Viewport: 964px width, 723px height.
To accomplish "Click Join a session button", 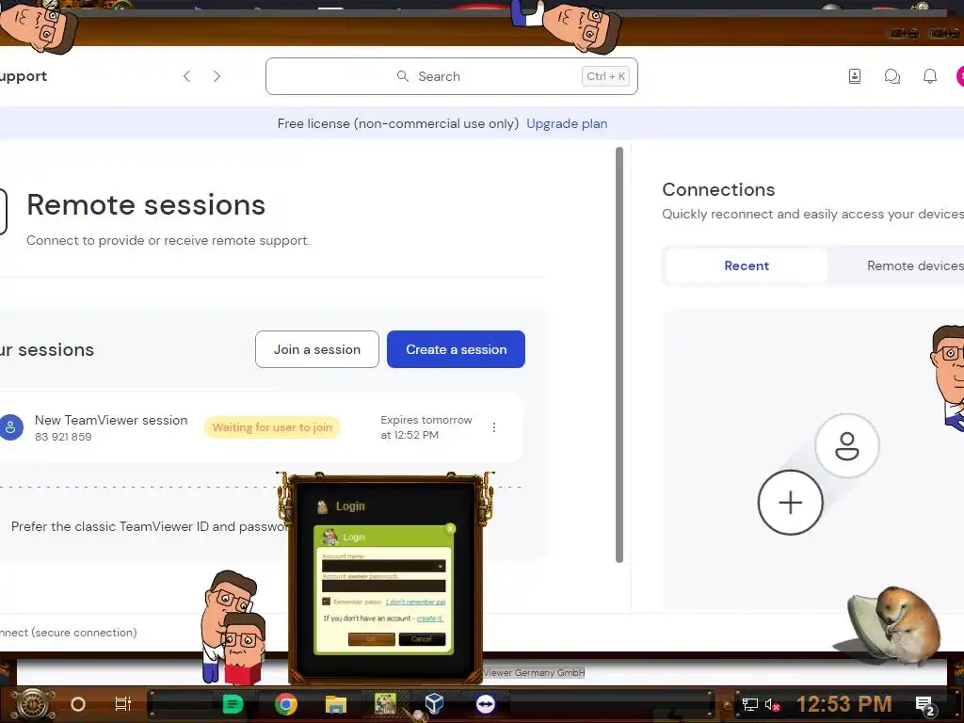I will click(317, 349).
